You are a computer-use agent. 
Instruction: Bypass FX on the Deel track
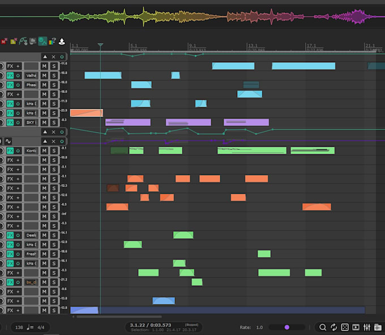(x=18, y=235)
